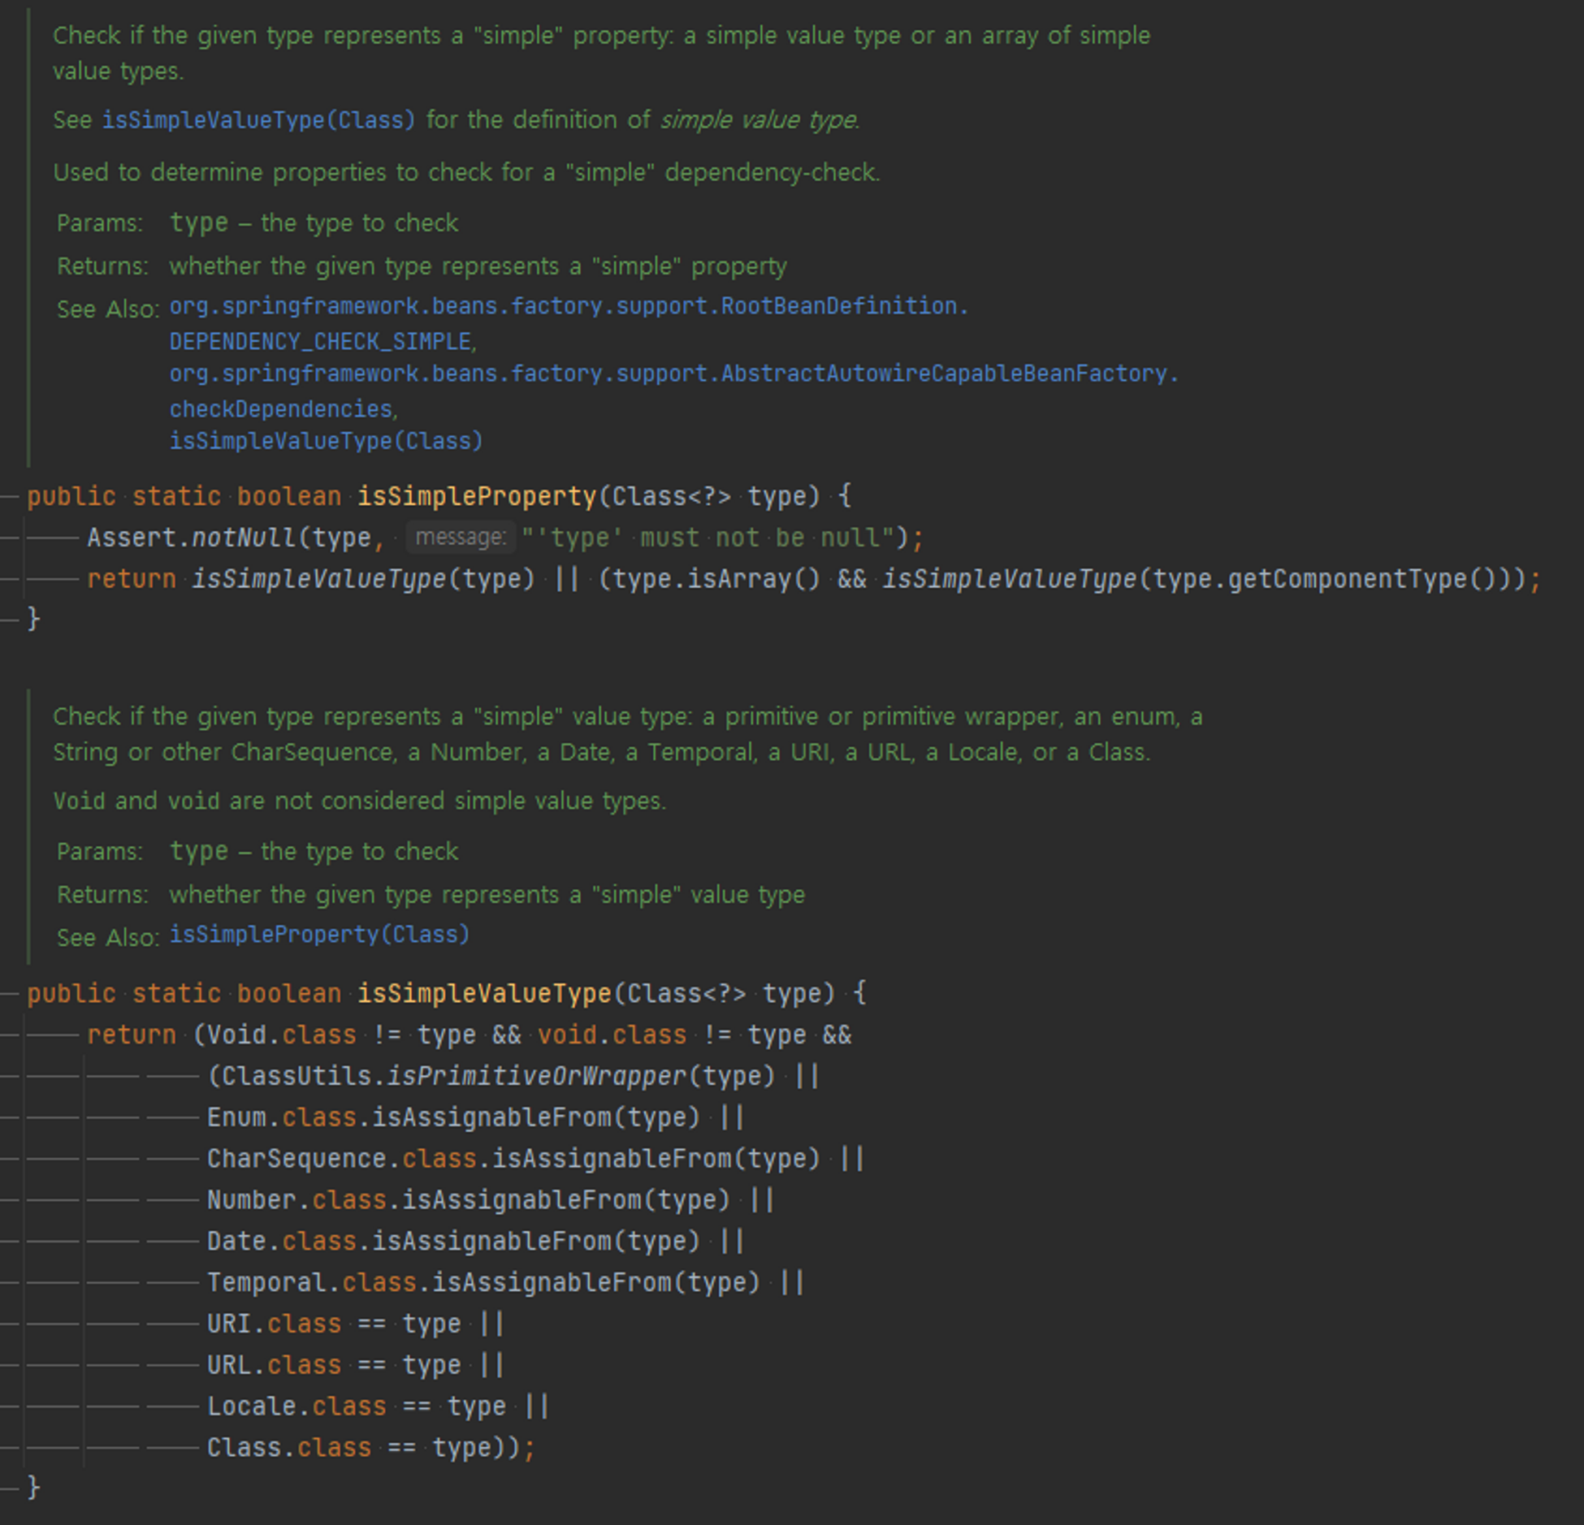1584x1525 pixels.
Task: Click the checkDependencies link
Action: [x=281, y=409]
